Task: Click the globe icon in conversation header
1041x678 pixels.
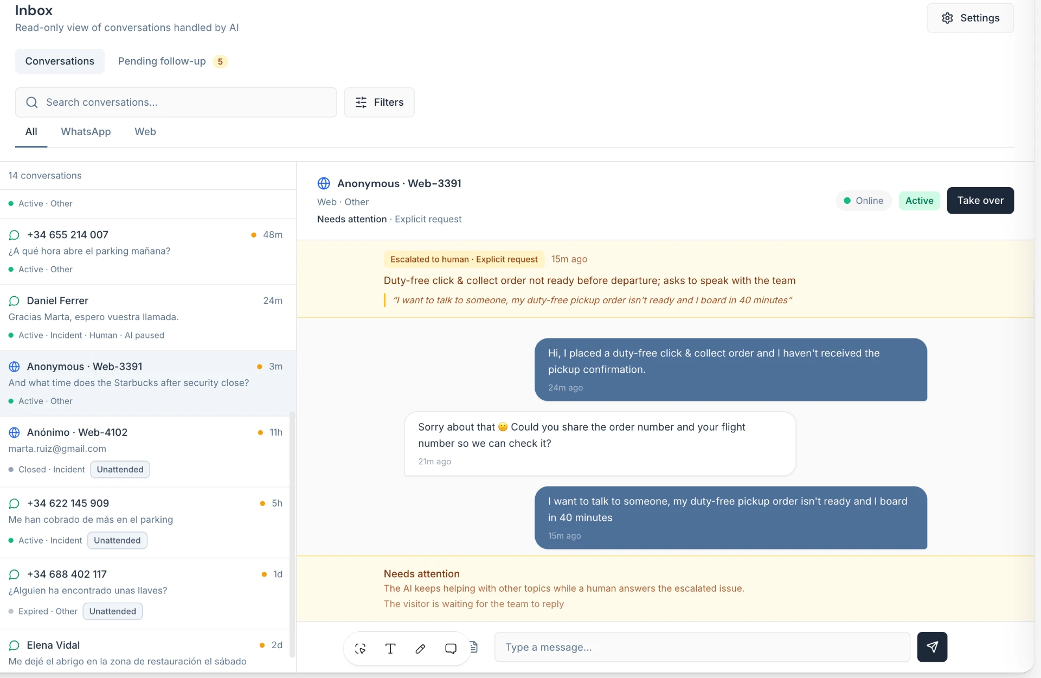Action: [324, 183]
